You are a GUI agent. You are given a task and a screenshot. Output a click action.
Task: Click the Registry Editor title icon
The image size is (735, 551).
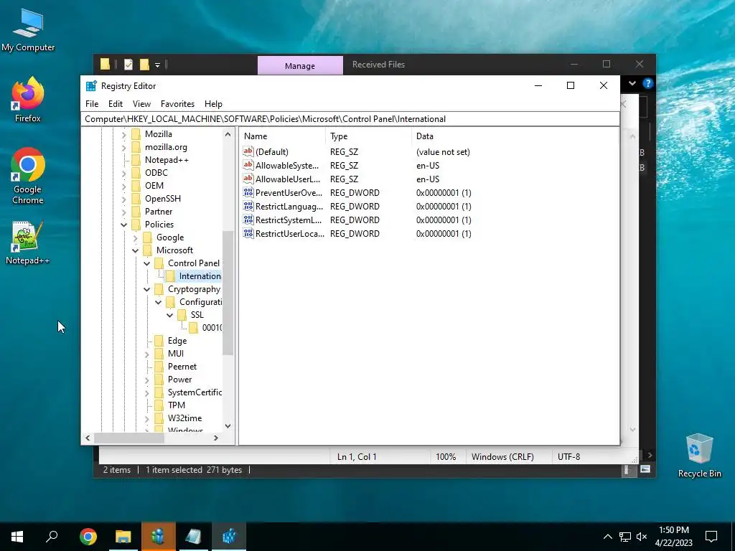pos(91,86)
